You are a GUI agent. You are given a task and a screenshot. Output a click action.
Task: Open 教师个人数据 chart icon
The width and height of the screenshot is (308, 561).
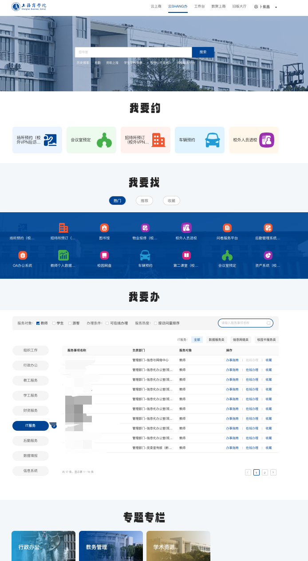tap(63, 255)
